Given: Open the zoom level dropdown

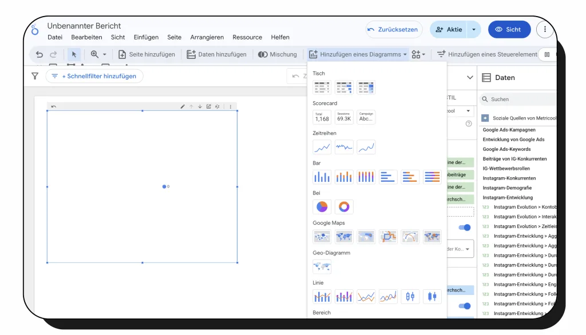Looking at the screenshot, I should (x=98, y=54).
